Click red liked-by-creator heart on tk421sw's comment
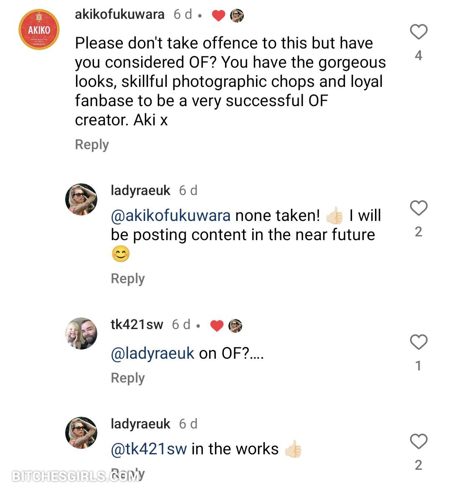 pyautogui.click(x=216, y=326)
